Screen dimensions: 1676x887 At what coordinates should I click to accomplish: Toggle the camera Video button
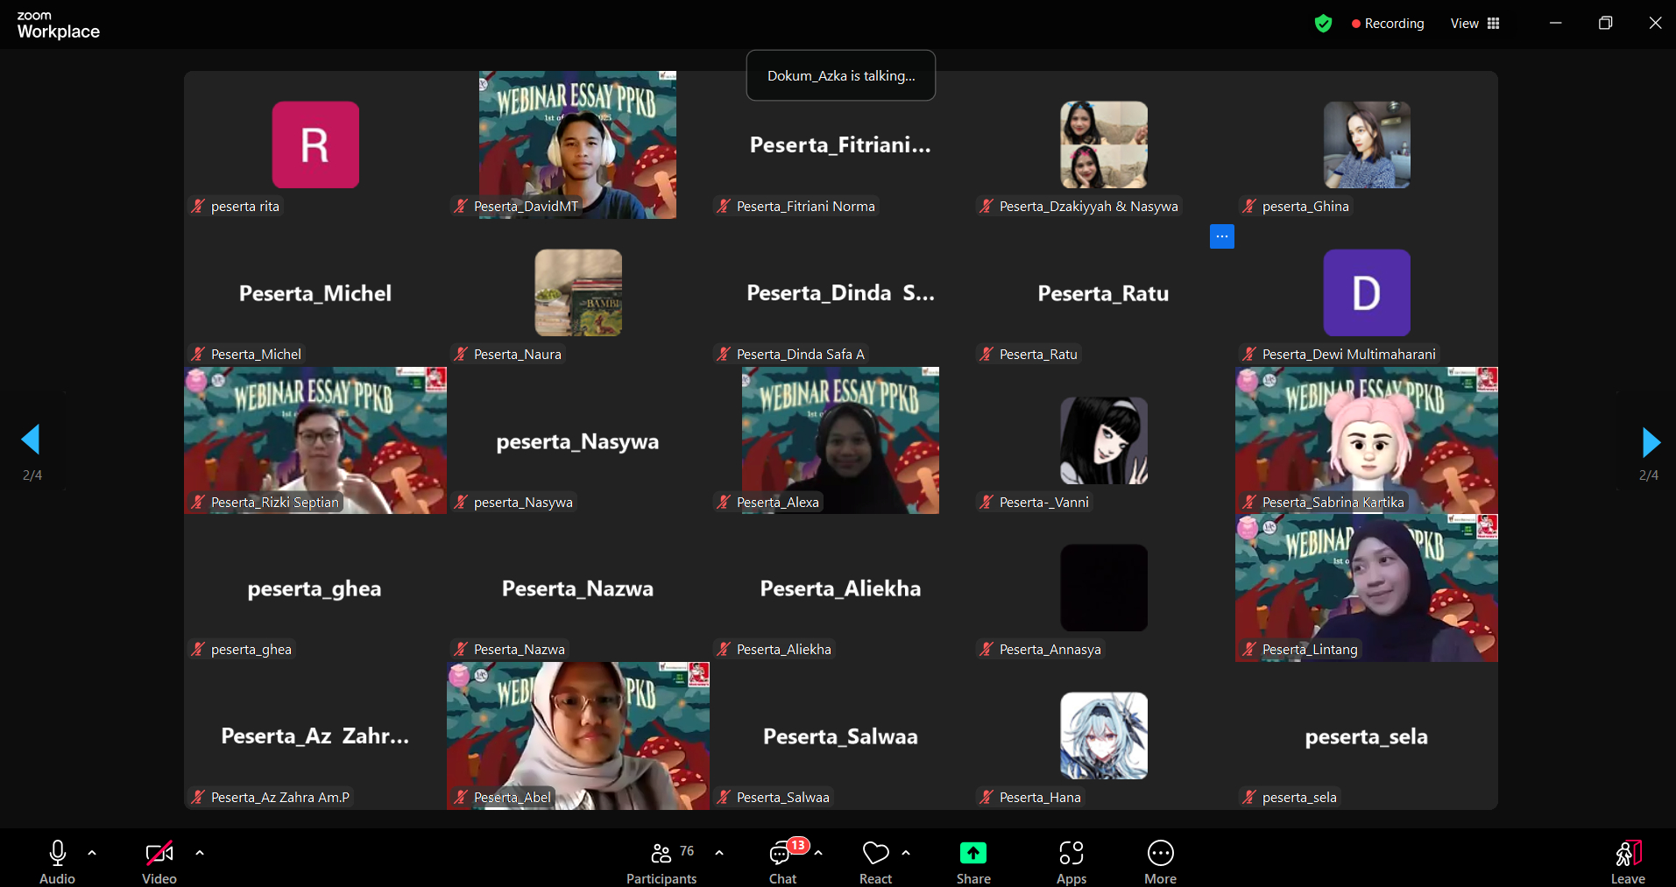coord(159,862)
